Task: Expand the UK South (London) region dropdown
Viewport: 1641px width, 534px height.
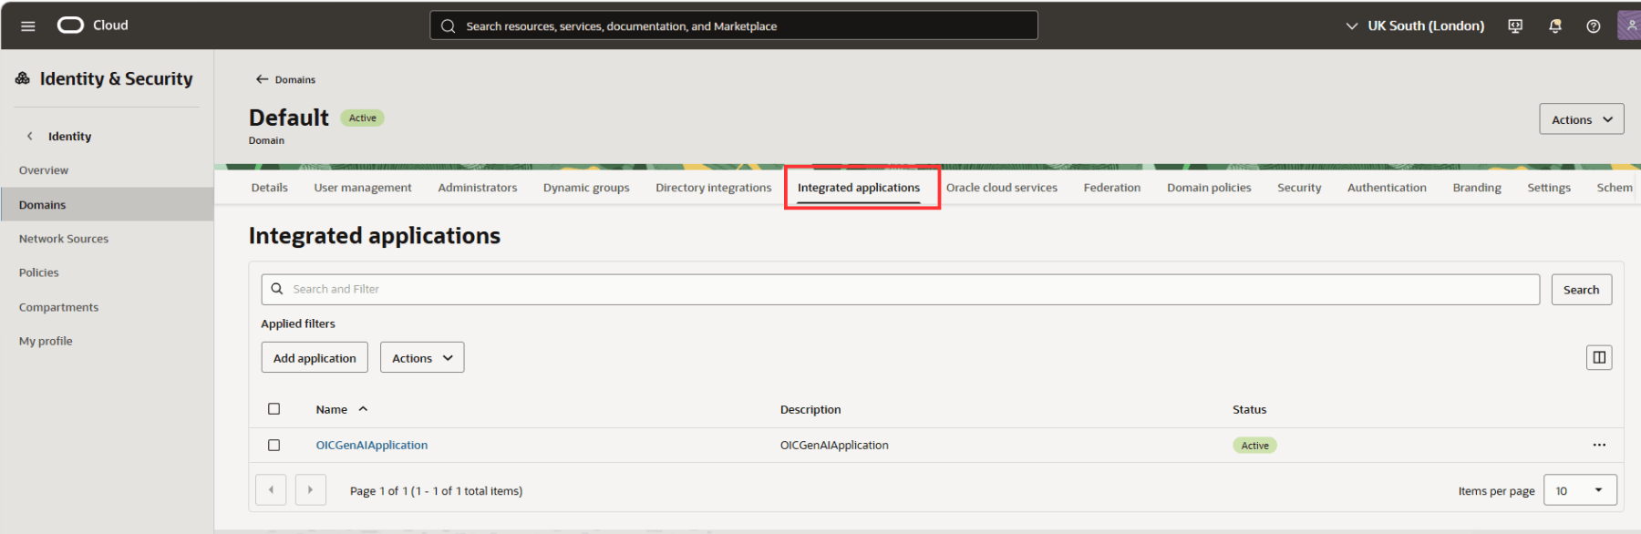Action: click(x=1415, y=26)
